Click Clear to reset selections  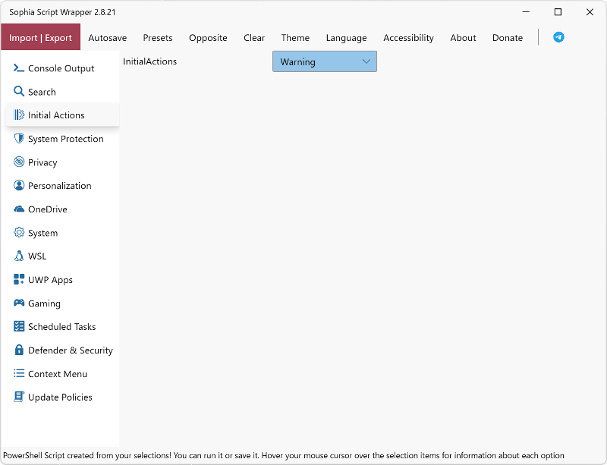click(254, 38)
